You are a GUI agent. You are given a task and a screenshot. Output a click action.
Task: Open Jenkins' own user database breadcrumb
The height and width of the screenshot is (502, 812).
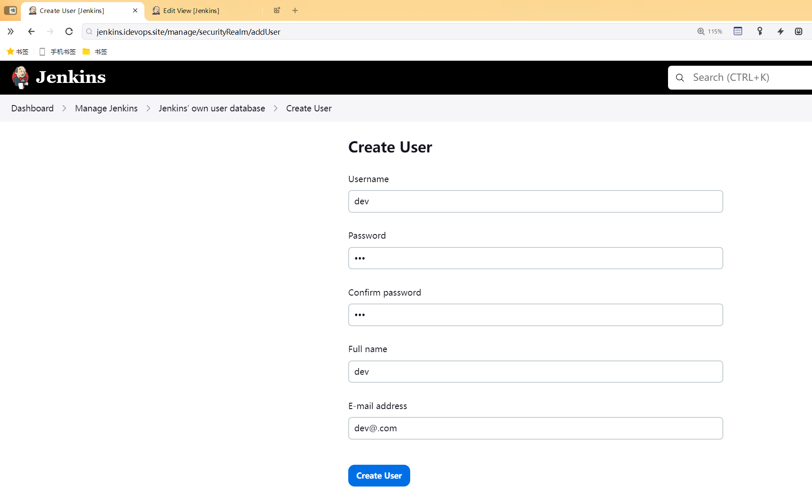(x=212, y=108)
